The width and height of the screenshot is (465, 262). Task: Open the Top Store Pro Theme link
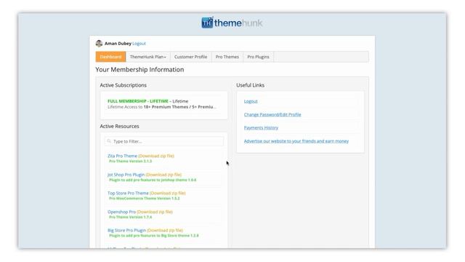pos(128,193)
